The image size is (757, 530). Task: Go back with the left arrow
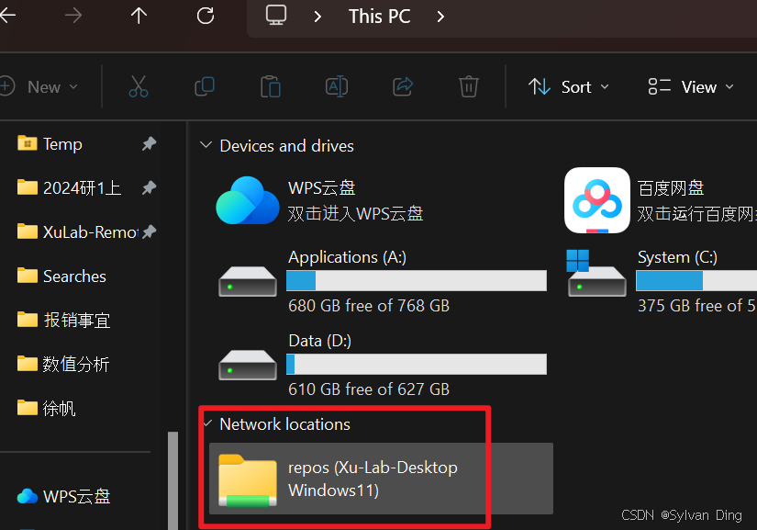[x=7, y=16]
